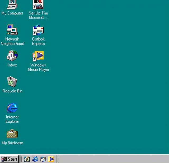Click Show Desktop in the Quick Launch bar
Screen dimensions: 169x163
click(x=27, y=159)
